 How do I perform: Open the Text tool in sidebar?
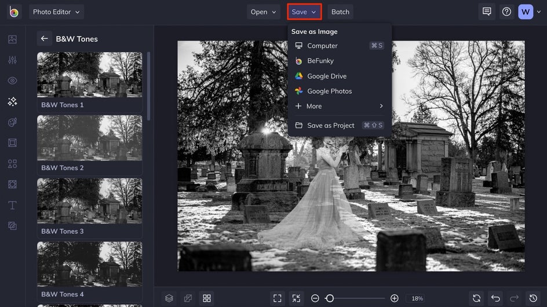tap(13, 205)
